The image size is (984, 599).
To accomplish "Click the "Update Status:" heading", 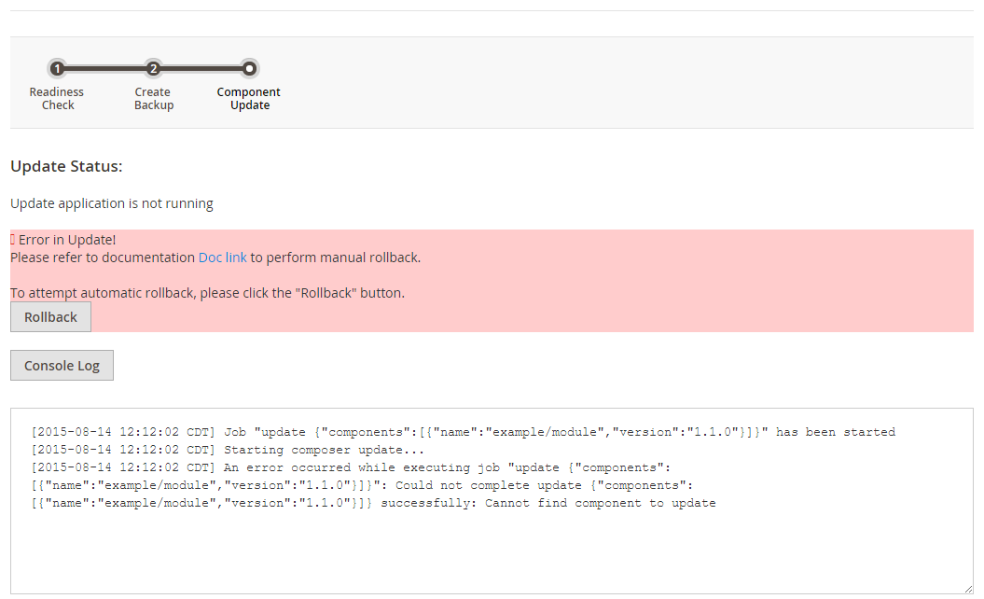I will tap(66, 167).
